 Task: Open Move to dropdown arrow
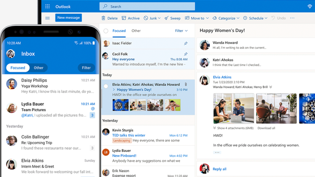[207, 18]
